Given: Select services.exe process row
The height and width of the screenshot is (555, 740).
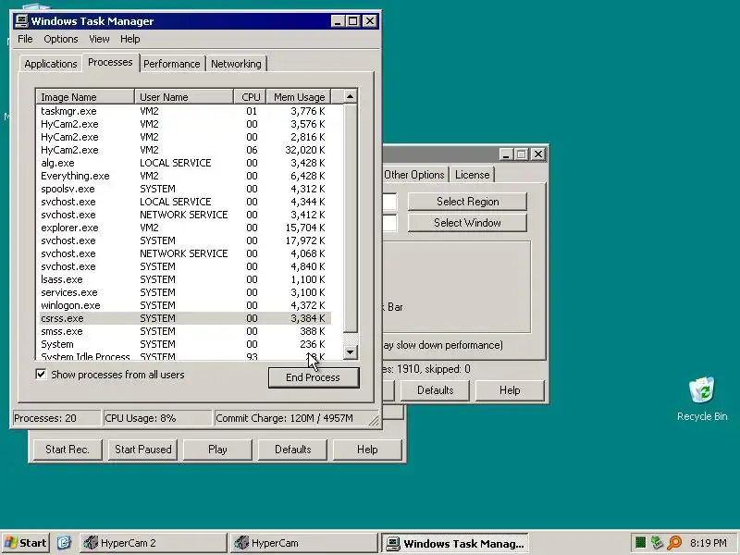Looking at the screenshot, I should (184, 292).
